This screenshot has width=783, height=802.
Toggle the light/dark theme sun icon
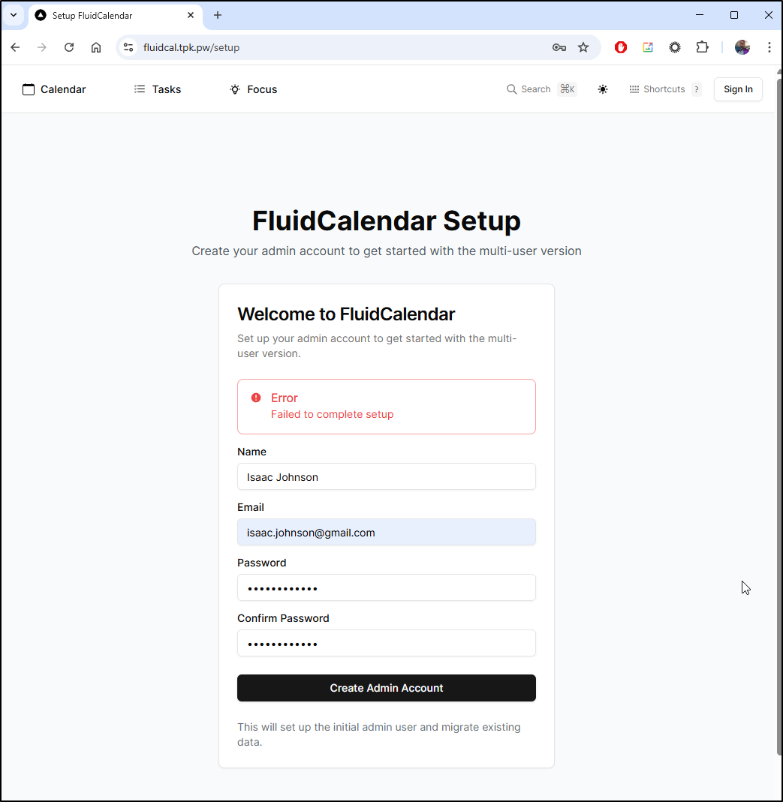[603, 89]
